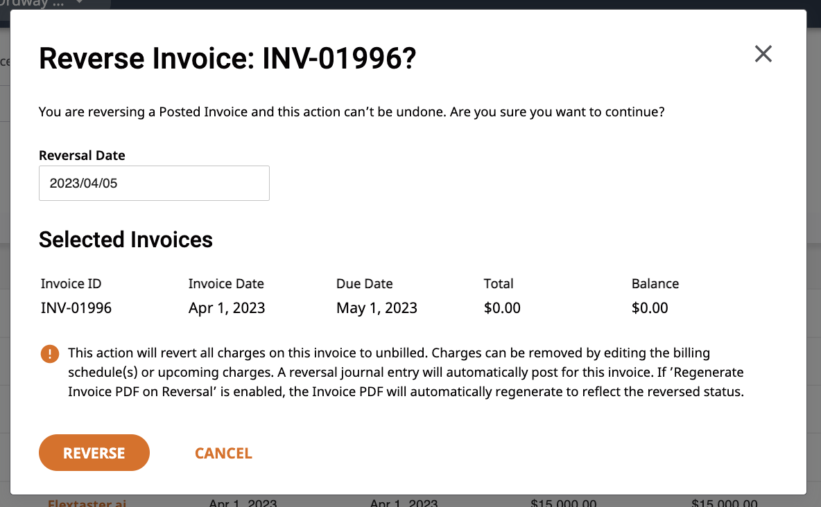Click the Selected Invoices heading
The width and height of the screenshot is (821, 507).
coord(126,240)
